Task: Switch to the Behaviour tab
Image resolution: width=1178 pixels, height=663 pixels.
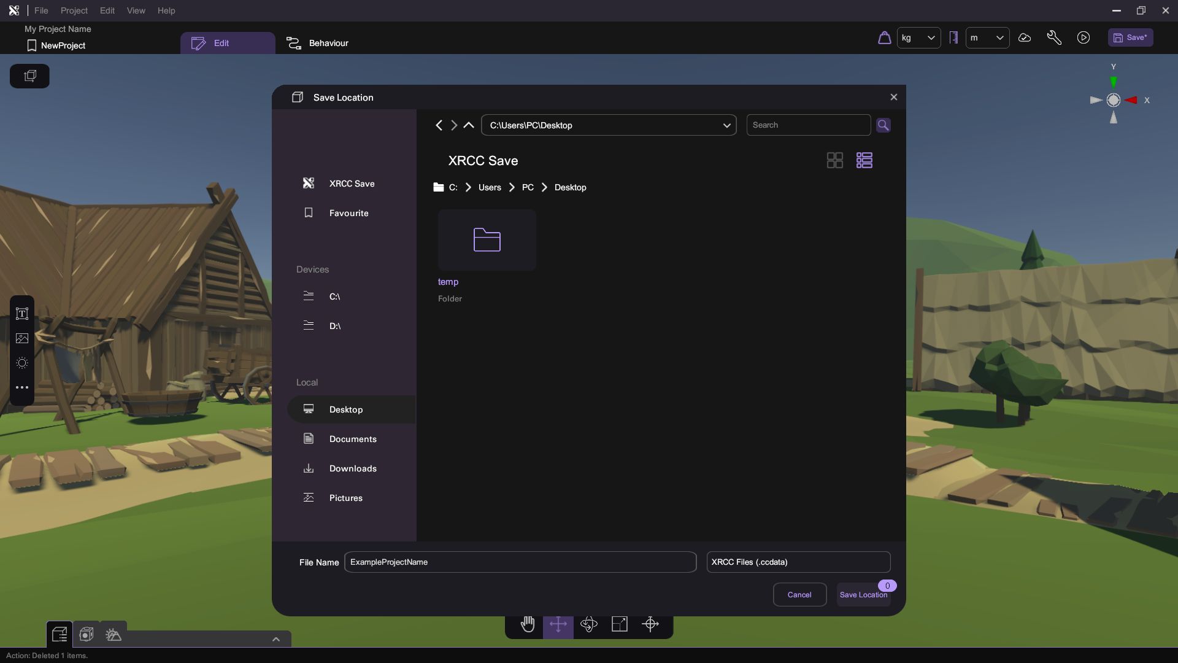Action: tap(318, 43)
